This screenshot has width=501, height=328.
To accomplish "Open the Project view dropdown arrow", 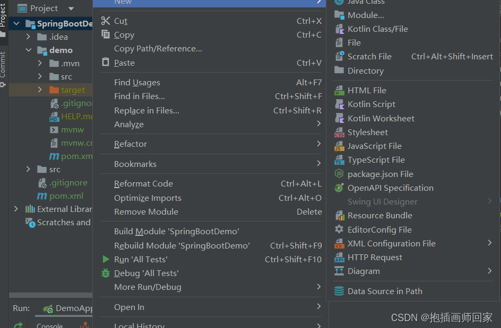I will [x=71, y=8].
